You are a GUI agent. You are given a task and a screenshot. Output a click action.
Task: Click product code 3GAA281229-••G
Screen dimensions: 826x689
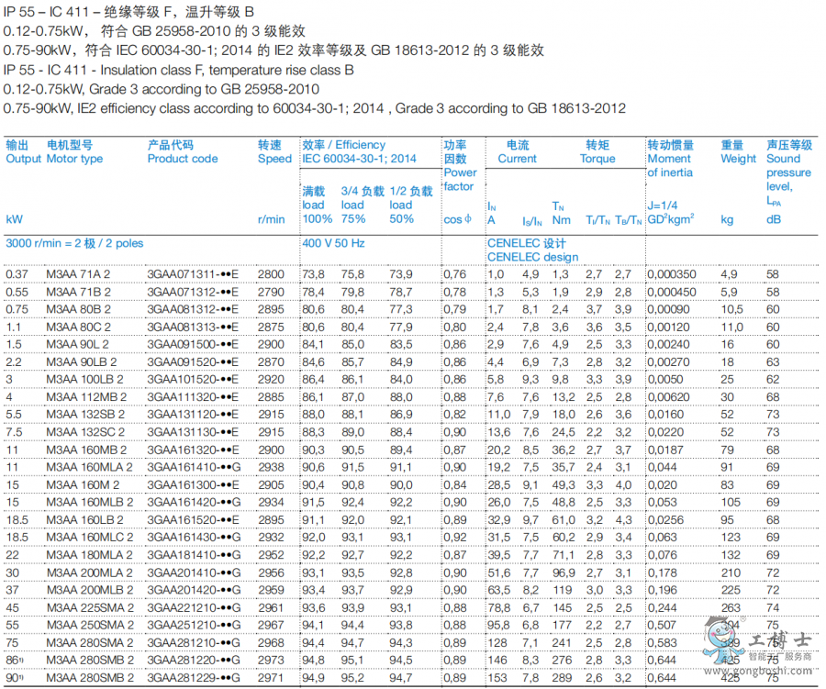tap(193, 677)
